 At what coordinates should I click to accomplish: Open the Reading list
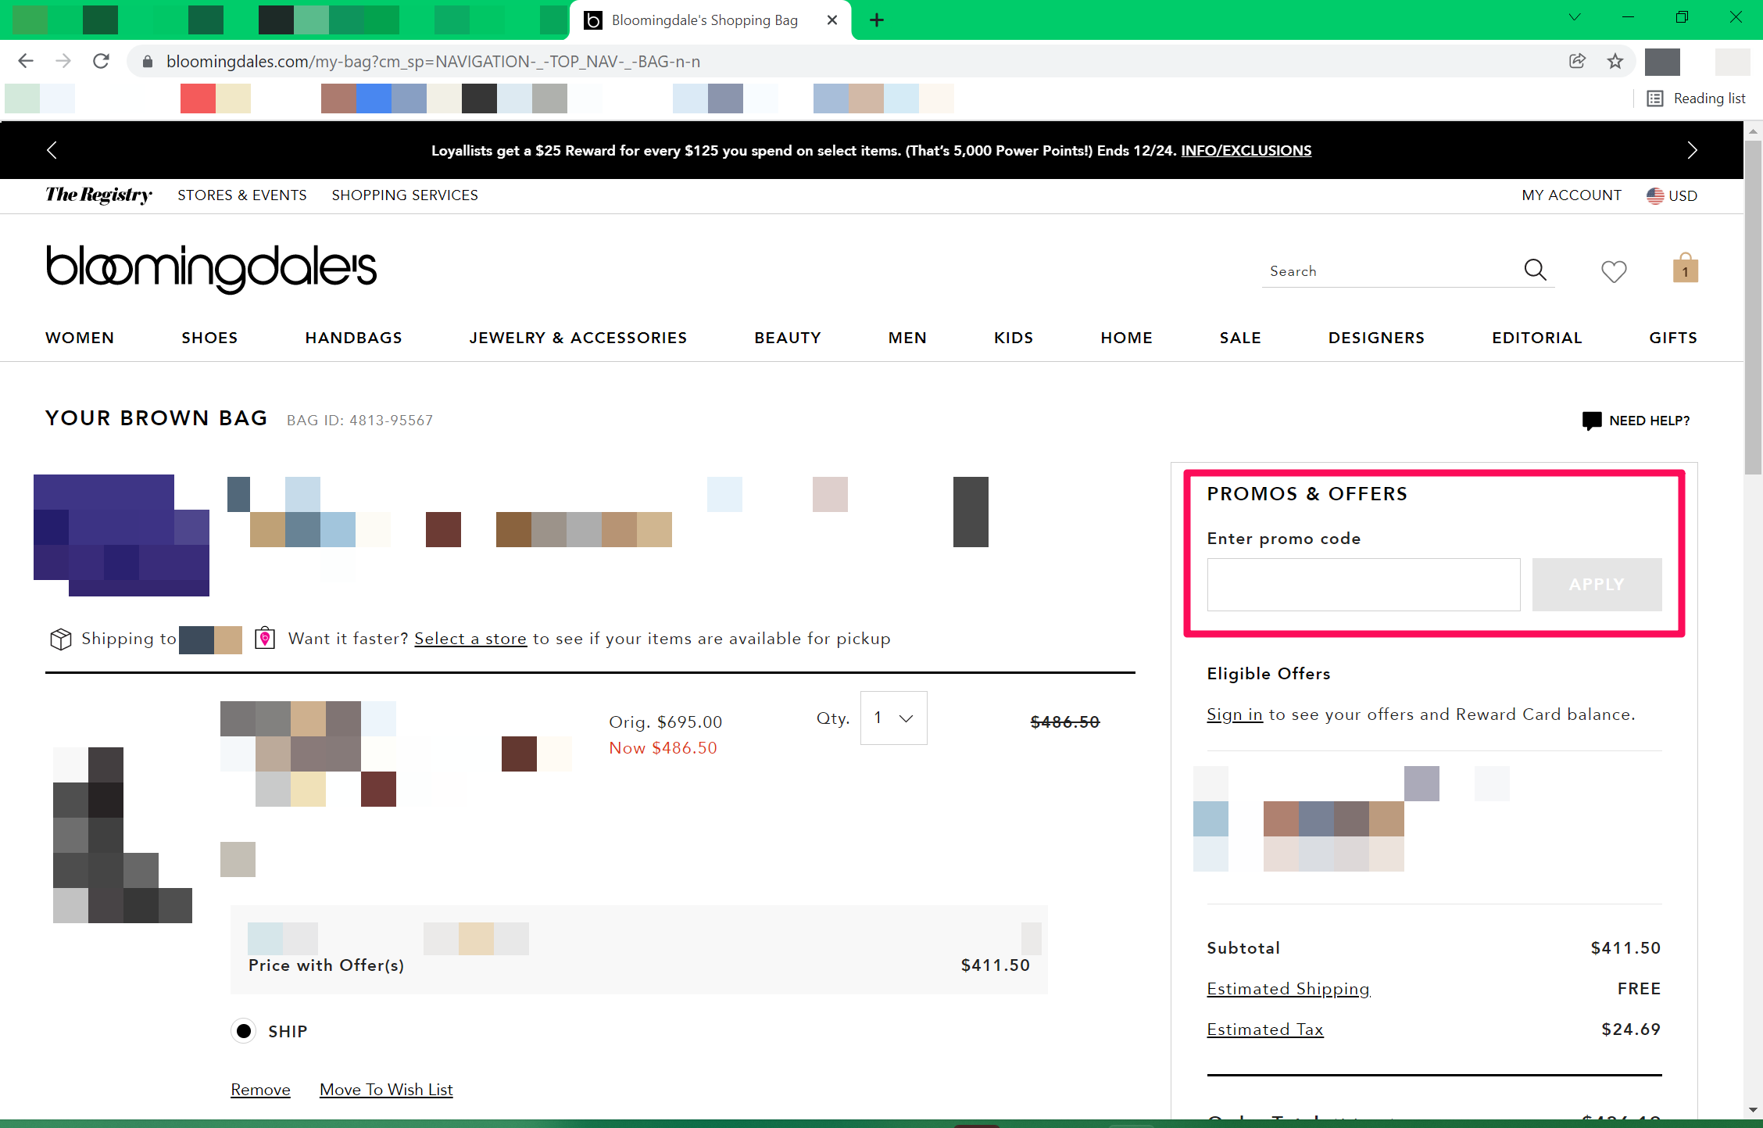(x=1697, y=98)
